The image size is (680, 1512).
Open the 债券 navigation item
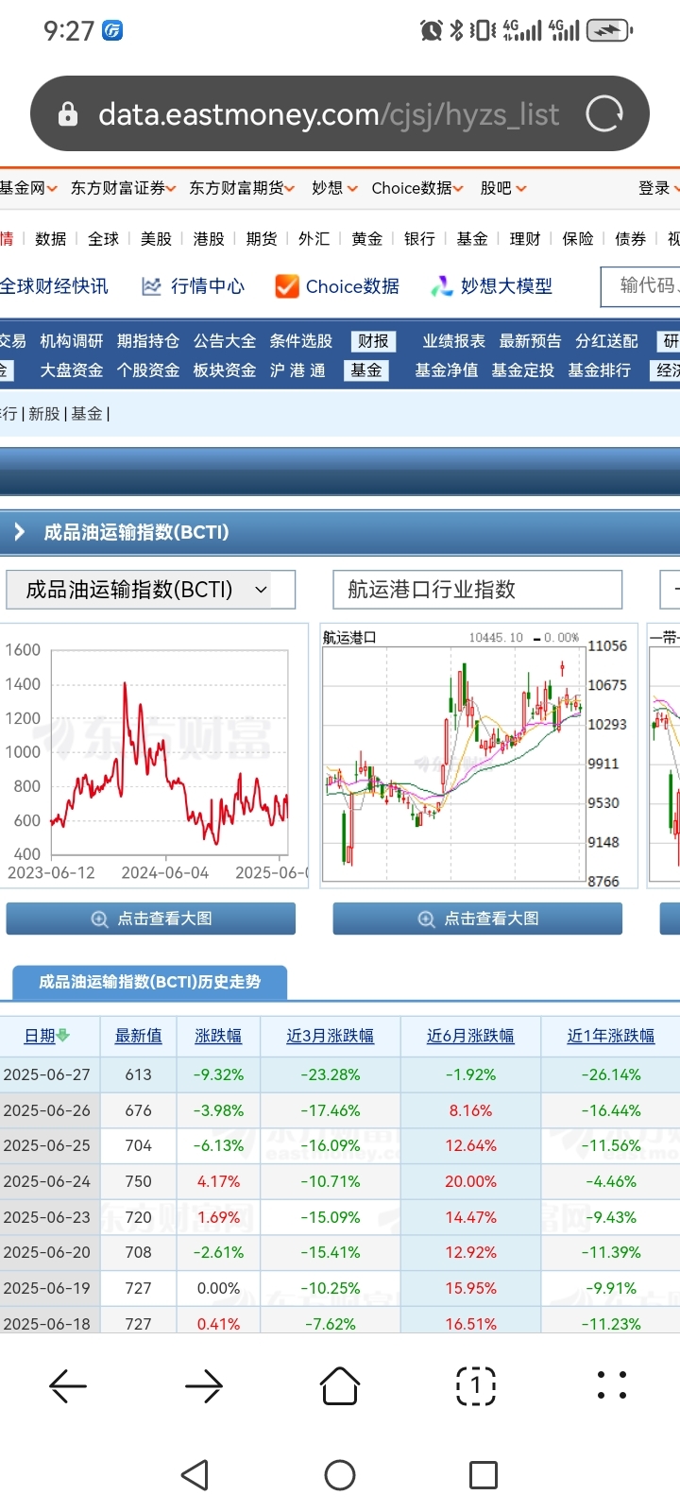pos(630,239)
